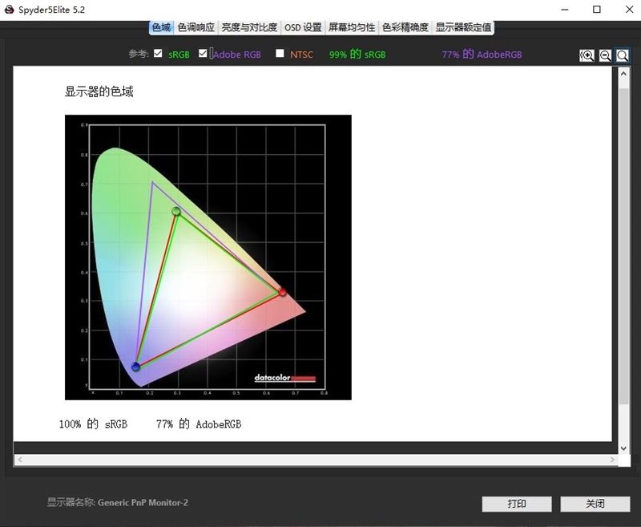The image size is (641, 527).
Task: Click the 77% 的 AdobeRGB text below chart
Action: coord(199,424)
